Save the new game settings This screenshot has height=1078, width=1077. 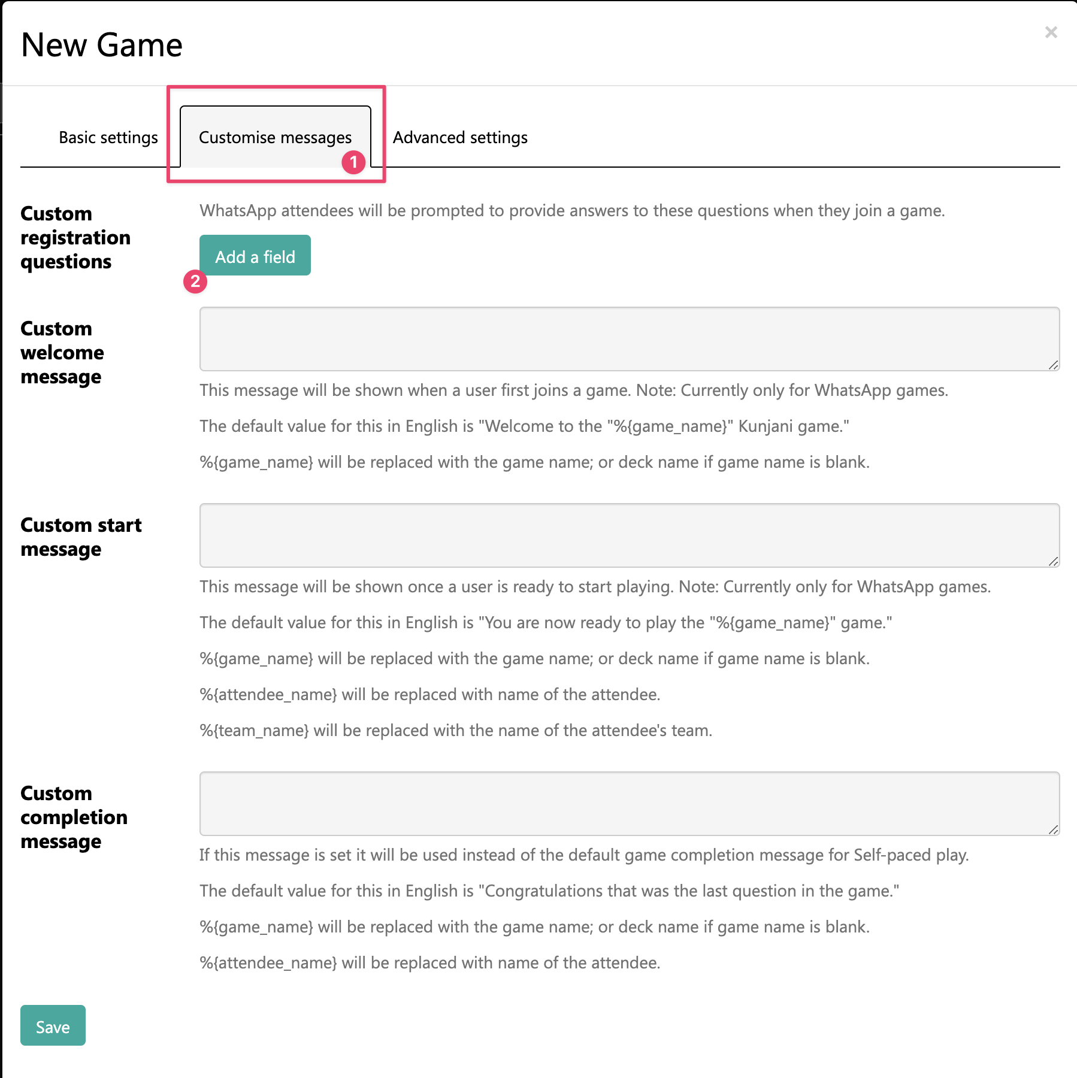[53, 1026]
